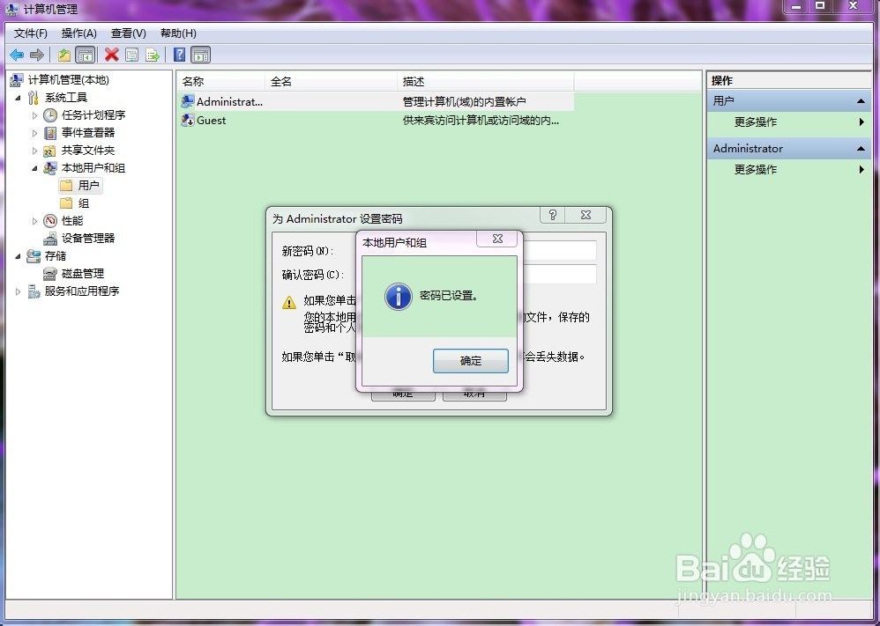This screenshot has height=626, width=880.
Task: Click the 本地用户和组 users icon
Action: [50, 168]
